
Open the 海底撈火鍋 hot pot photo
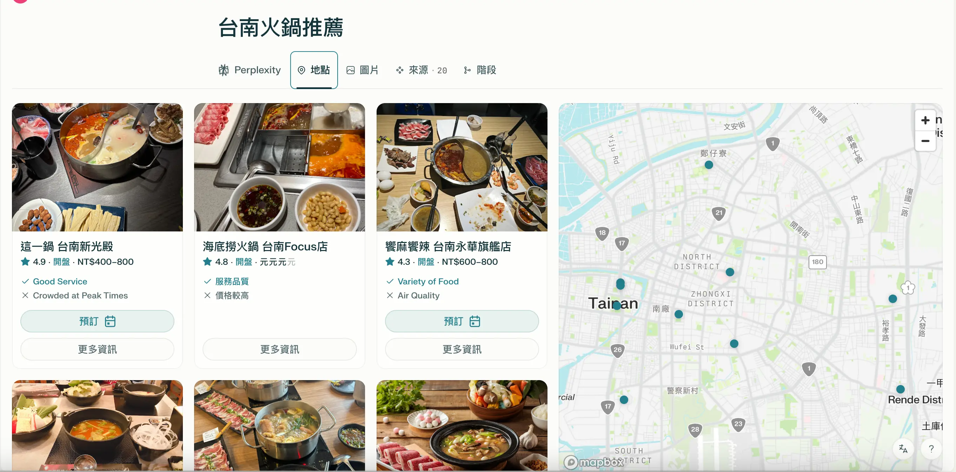[279, 167]
